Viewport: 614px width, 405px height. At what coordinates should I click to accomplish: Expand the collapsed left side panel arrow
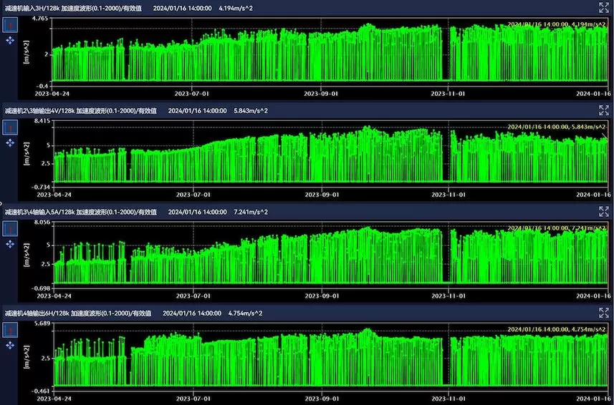point(1,203)
